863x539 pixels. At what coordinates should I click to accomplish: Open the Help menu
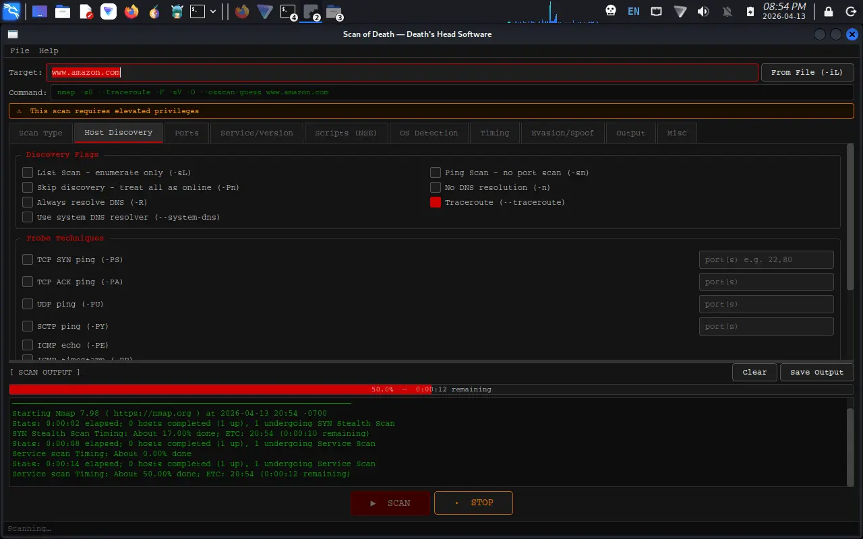click(49, 51)
